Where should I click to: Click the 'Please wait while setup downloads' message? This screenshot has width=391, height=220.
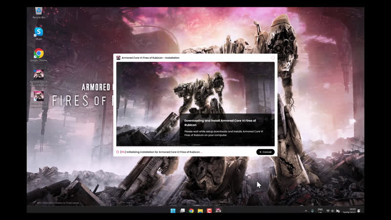pos(224,133)
